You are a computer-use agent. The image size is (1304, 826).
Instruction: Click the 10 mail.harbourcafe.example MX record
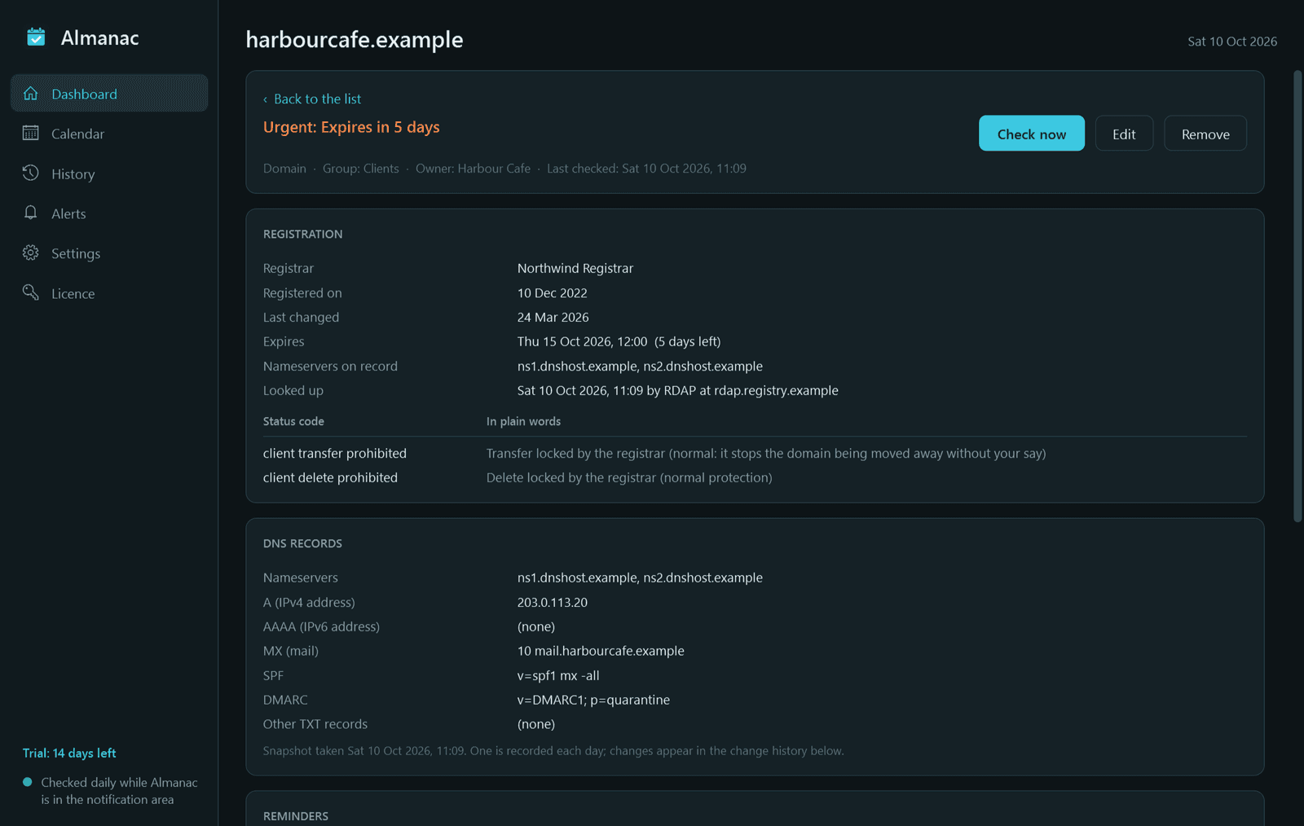click(x=601, y=651)
